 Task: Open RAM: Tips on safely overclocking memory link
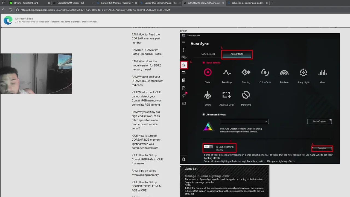[145, 173]
